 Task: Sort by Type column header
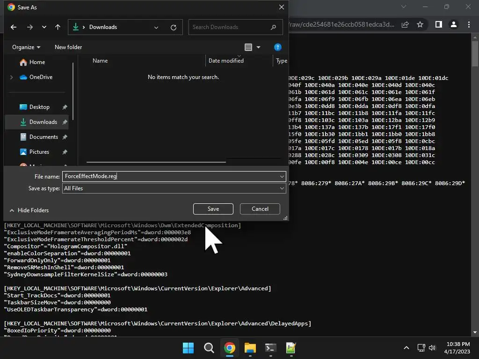[x=281, y=61]
